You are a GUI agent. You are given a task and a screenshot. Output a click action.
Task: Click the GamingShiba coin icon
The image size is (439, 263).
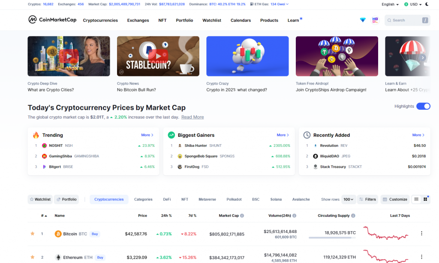click(x=44, y=156)
